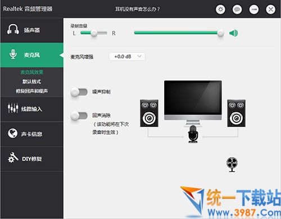Click the wrench gear icon for DIY修复
The width and height of the screenshot is (281, 219).
[x=13, y=157]
